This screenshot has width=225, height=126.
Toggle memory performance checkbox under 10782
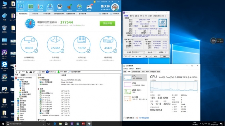[x=89, y=51]
